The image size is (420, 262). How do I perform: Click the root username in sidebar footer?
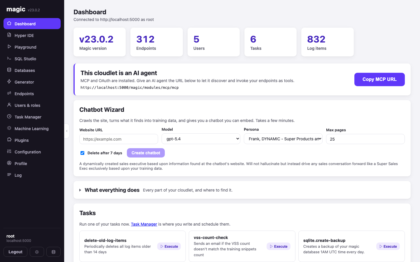(x=10, y=236)
